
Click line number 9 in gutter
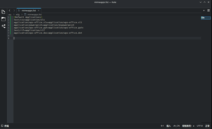click(x=9, y=38)
